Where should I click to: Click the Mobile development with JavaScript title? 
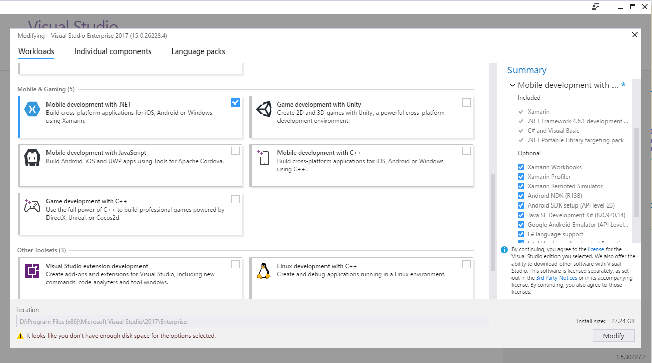click(x=96, y=153)
